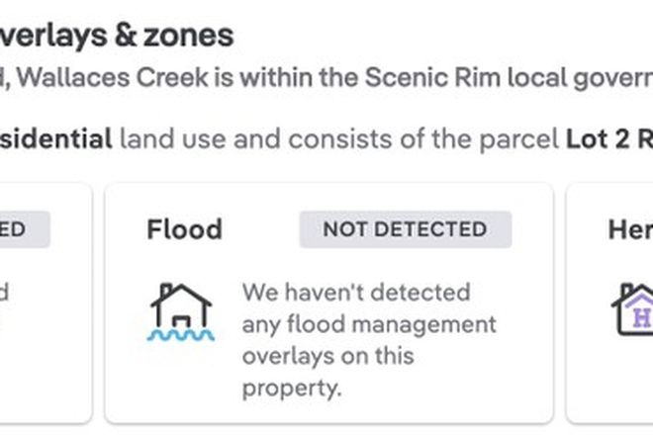Screen dimensions: 653x435
Task: Click the flood overlays description paragraph
Action: coord(369,340)
